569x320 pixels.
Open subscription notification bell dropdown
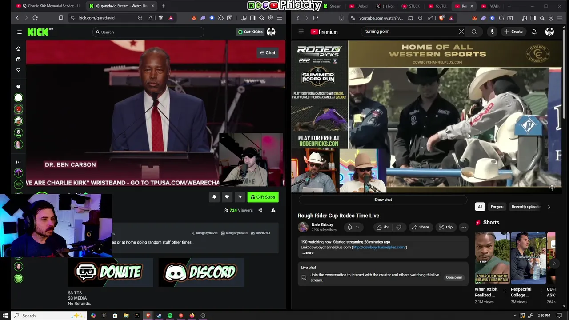coord(353,227)
